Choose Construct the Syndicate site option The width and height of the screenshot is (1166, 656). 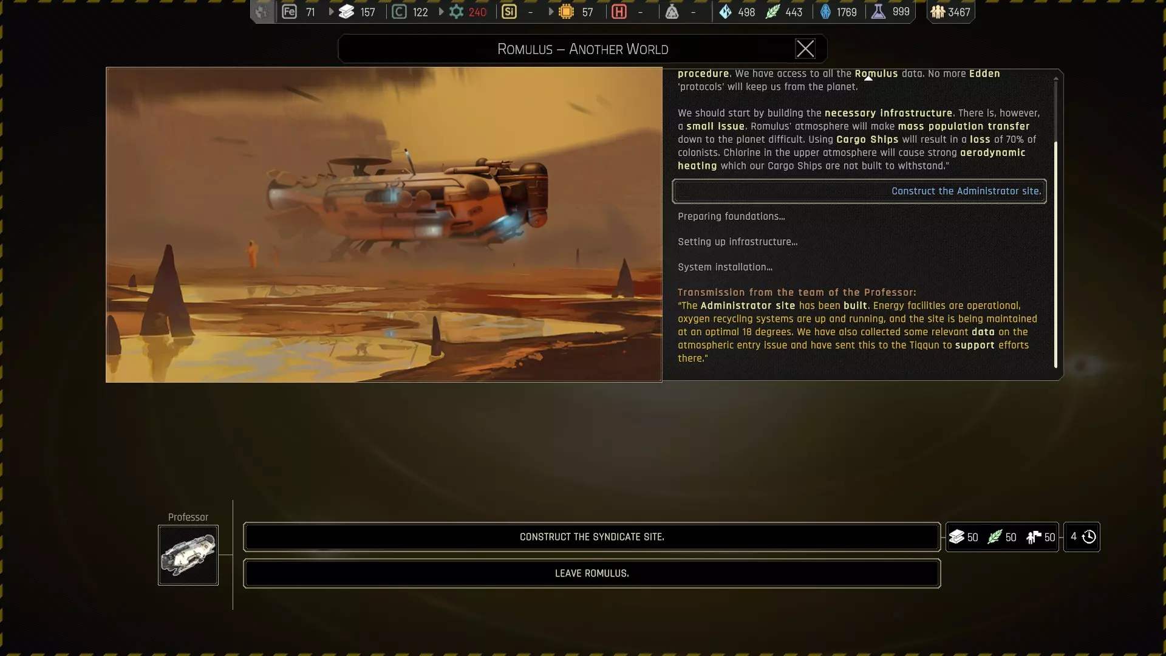coord(592,537)
